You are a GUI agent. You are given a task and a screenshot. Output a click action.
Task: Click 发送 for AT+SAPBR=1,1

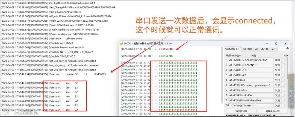(278, 70)
